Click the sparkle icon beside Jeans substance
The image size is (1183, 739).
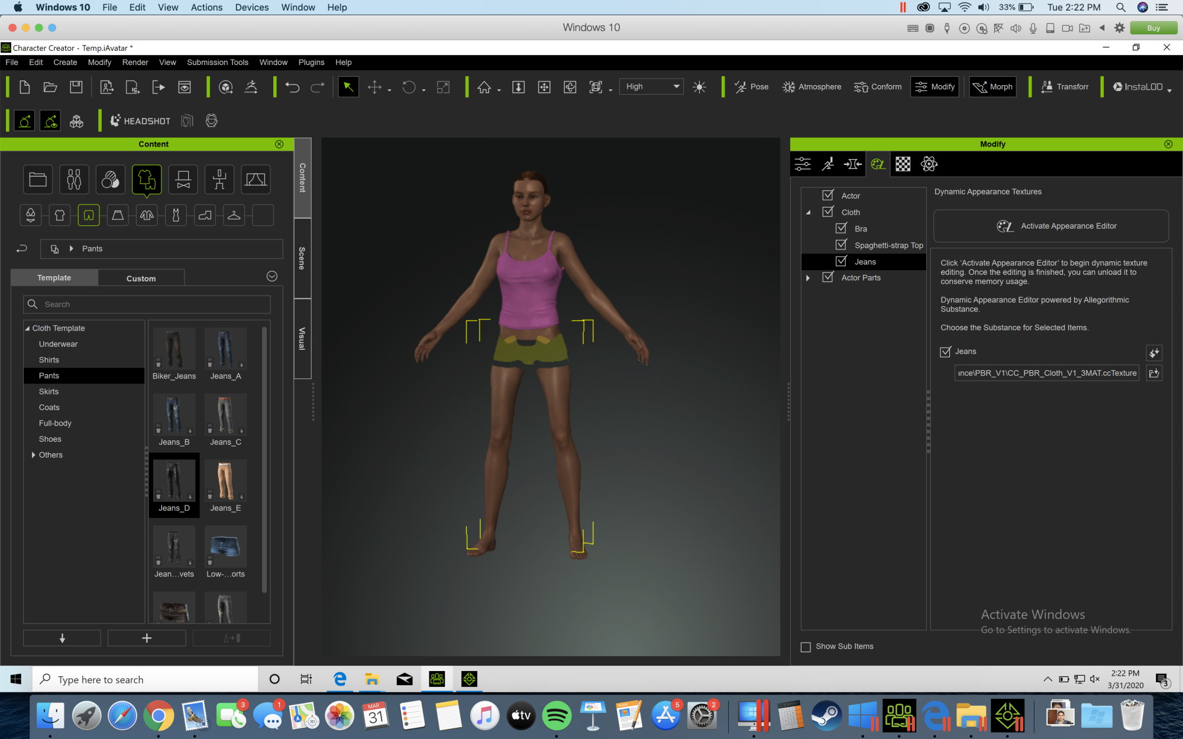tap(1154, 353)
